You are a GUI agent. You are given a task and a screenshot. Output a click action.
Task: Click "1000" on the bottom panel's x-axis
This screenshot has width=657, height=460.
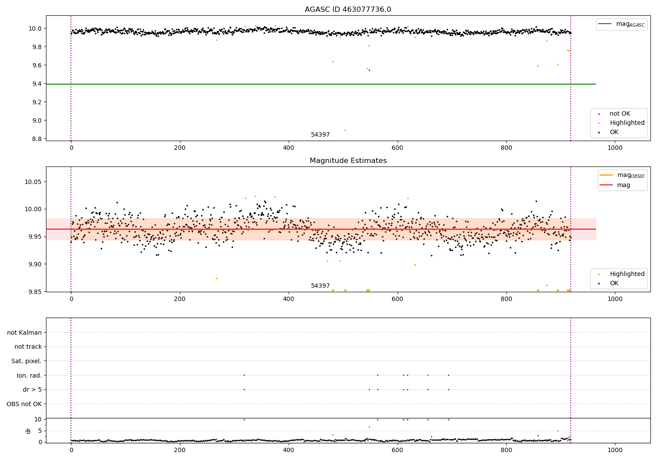click(615, 450)
